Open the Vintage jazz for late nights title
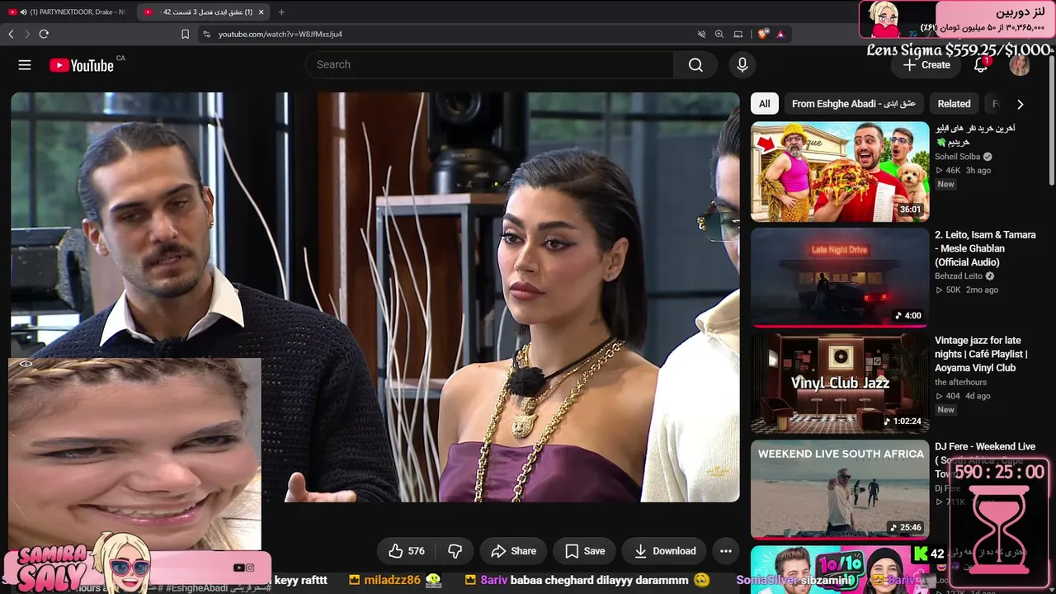Image resolution: width=1056 pixels, height=594 pixels. pyautogui.click(x=982, y=354)
